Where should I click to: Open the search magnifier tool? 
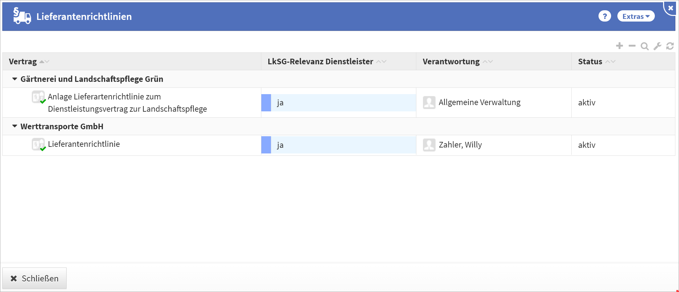(645, 46)
